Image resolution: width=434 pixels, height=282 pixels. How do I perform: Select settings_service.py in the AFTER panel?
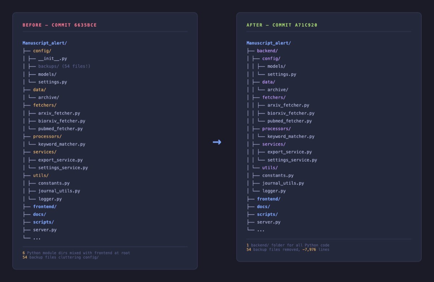click(x=292, y=160)
